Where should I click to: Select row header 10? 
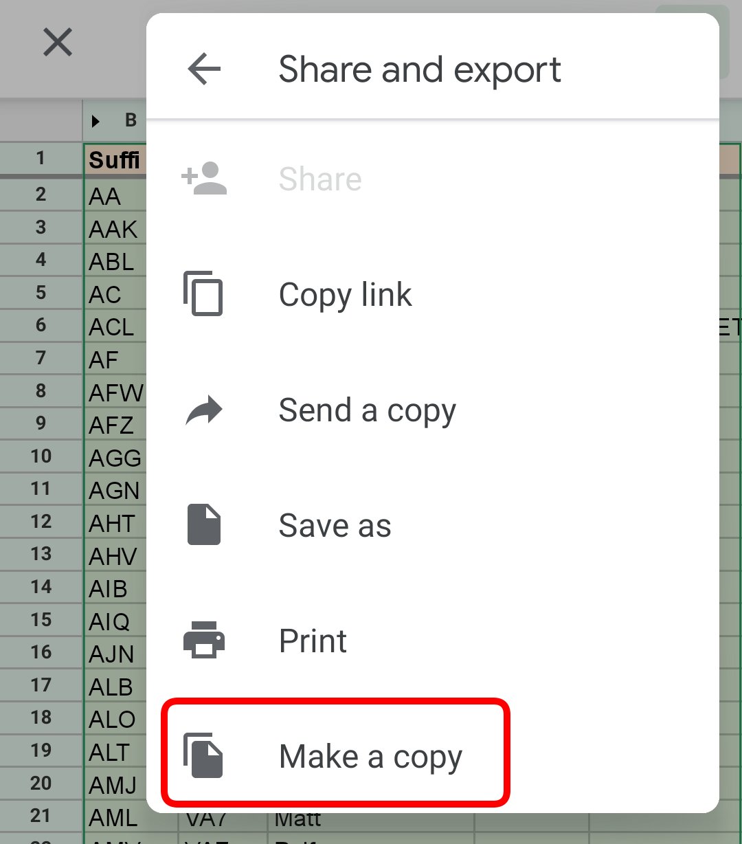41,456
